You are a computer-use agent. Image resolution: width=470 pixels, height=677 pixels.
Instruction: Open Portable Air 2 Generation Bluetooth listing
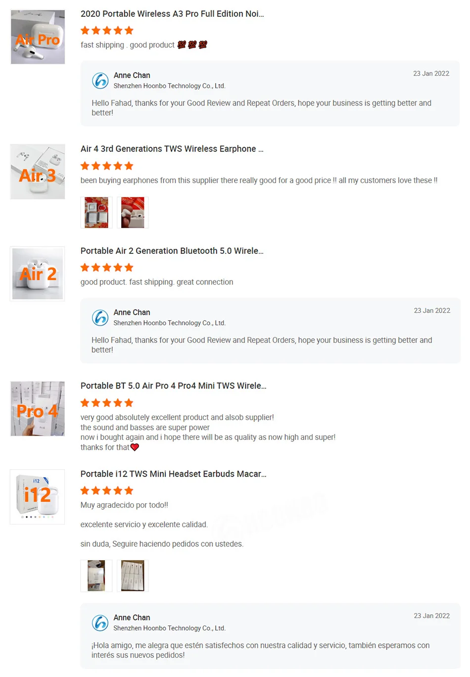[172, 251]
